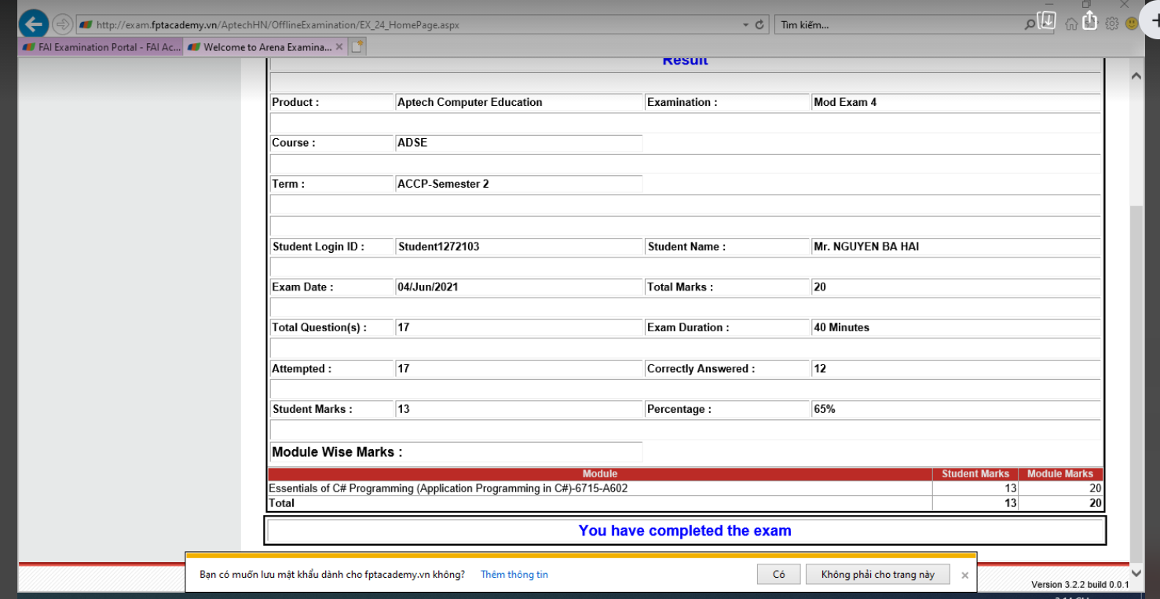Click the You have completed the exam message
Image resolution: width=1160 pixels, height=599 pixels.
tap(685, 531)
